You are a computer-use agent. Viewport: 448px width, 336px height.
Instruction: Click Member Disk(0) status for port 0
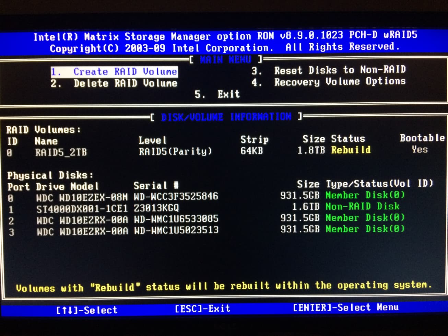pyautogui.click(x=365, y=195)
